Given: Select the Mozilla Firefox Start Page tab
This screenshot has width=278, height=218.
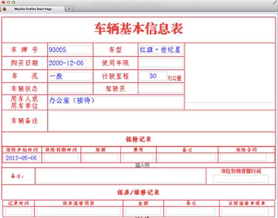Looking at the screenshot, I should [33, 9].
